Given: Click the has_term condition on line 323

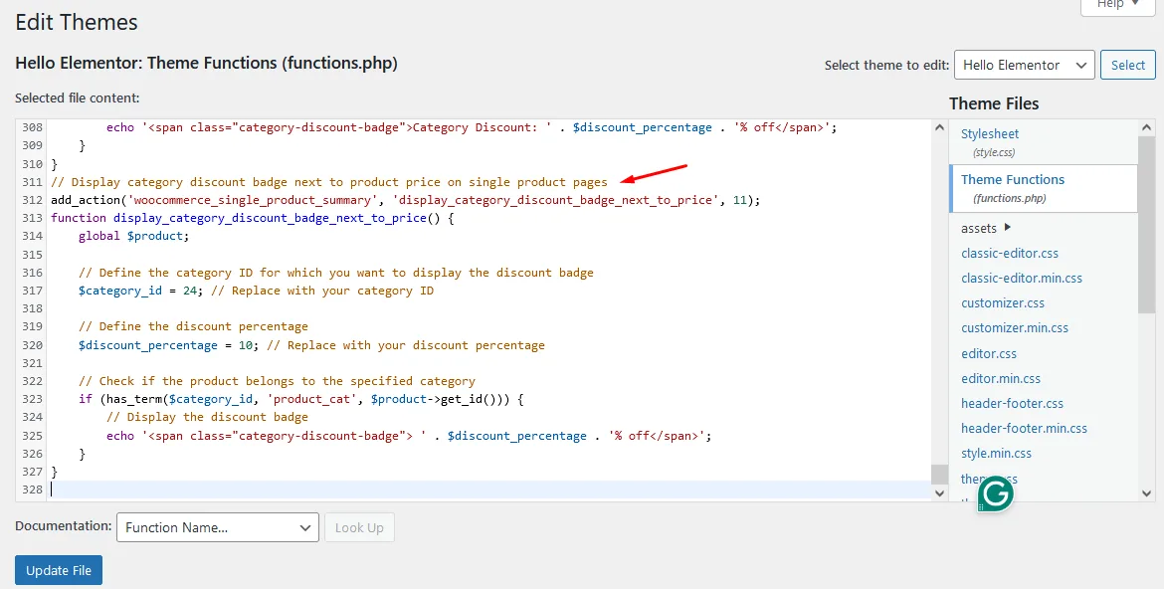Looking at the screenshot, I should tap(300, 400).
